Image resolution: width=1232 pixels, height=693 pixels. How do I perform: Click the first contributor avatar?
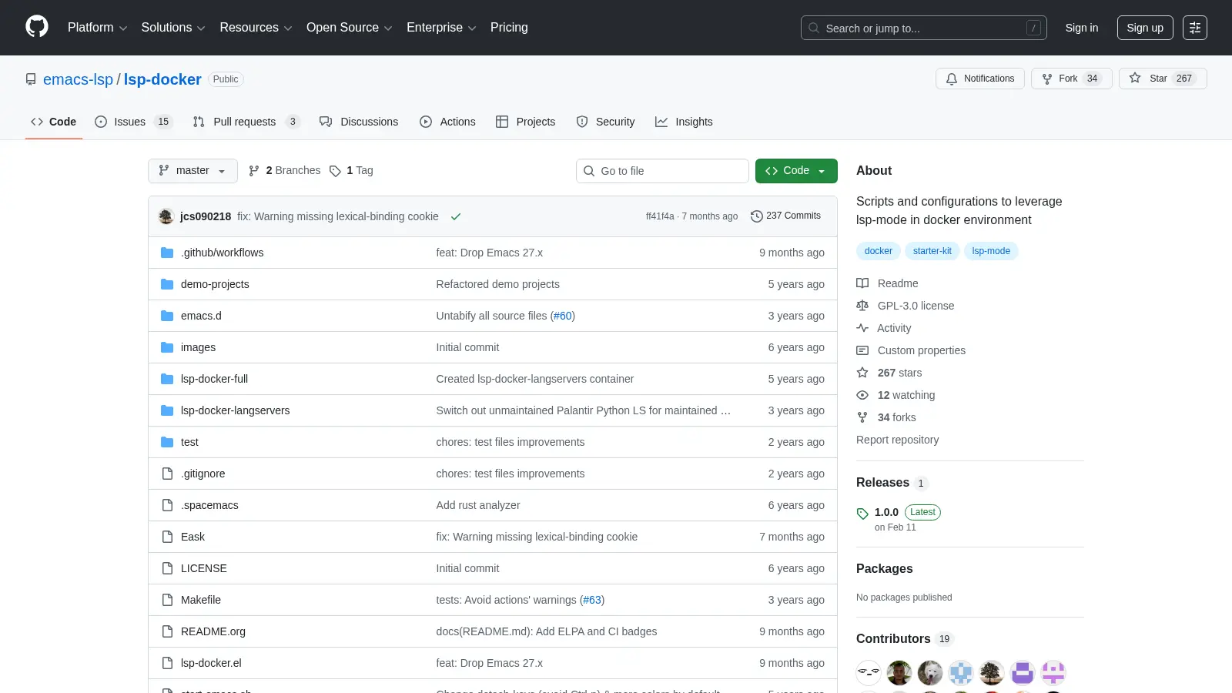(869, 673)
